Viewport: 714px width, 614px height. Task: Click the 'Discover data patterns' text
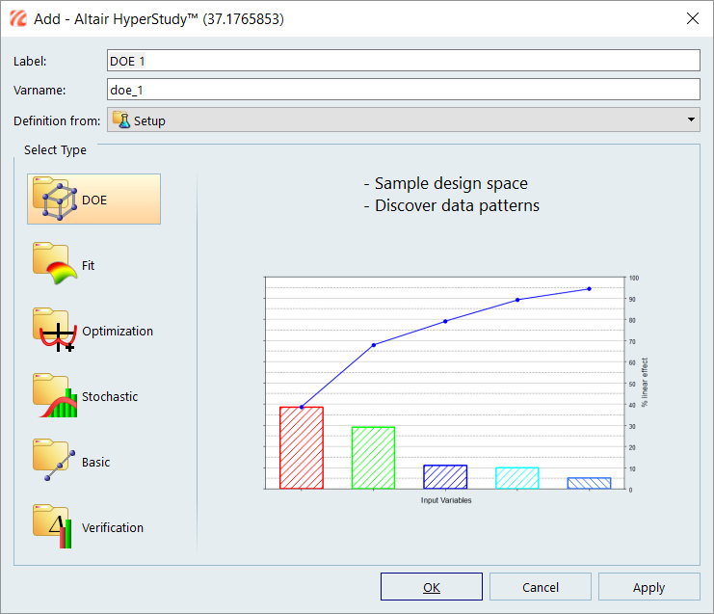pyautogui.click(x=457, y=206)
